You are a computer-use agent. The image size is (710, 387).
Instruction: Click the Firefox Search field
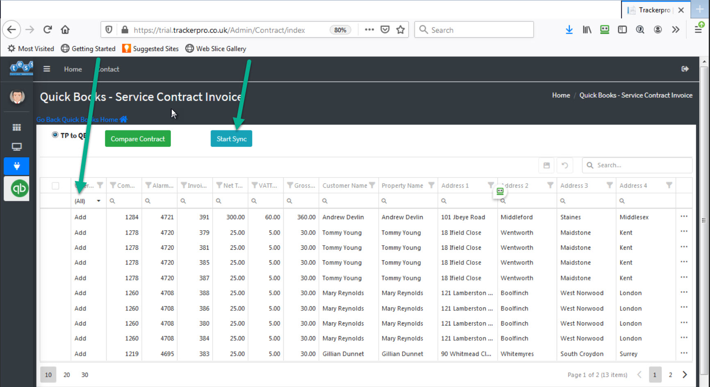point(474,30)
